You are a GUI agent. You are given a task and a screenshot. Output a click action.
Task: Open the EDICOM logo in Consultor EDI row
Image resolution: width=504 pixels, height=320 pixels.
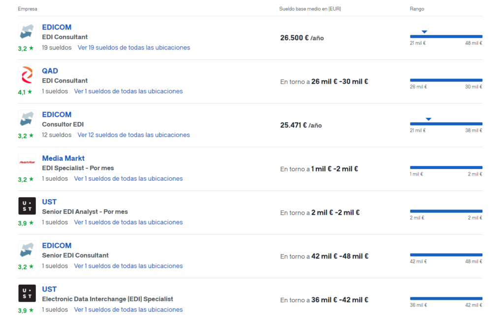coord(27,119)
